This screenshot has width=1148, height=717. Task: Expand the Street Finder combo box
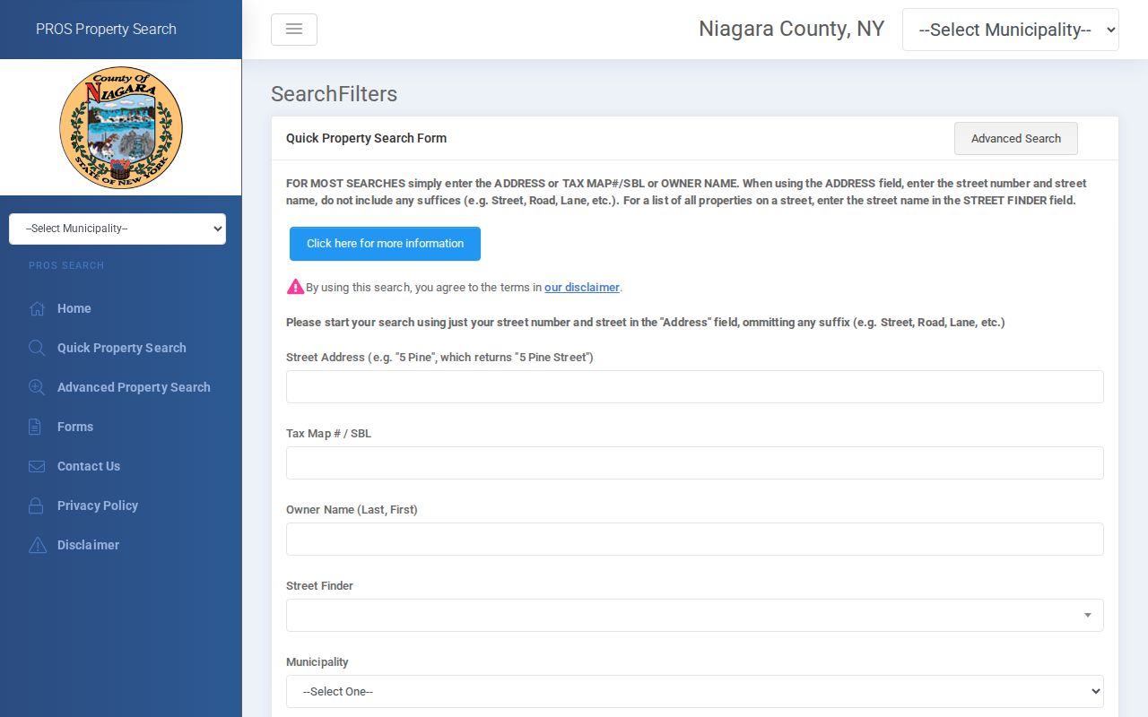click(x=695, y=616)
